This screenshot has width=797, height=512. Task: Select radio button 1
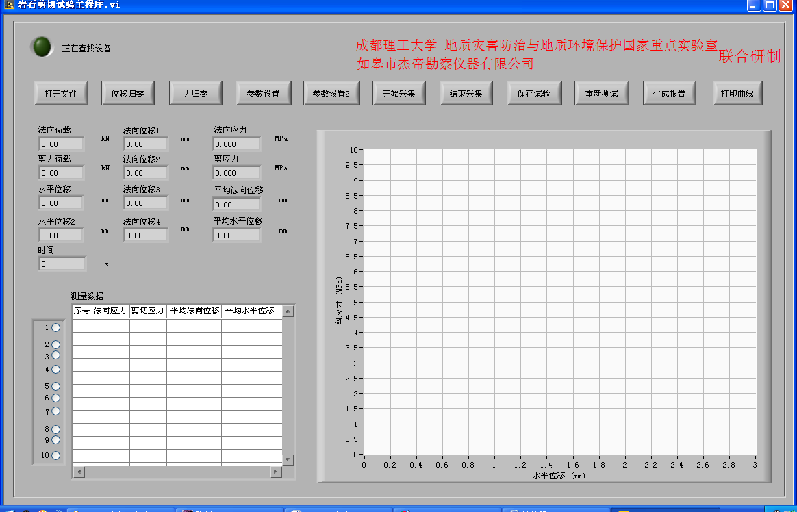(56, 328)
